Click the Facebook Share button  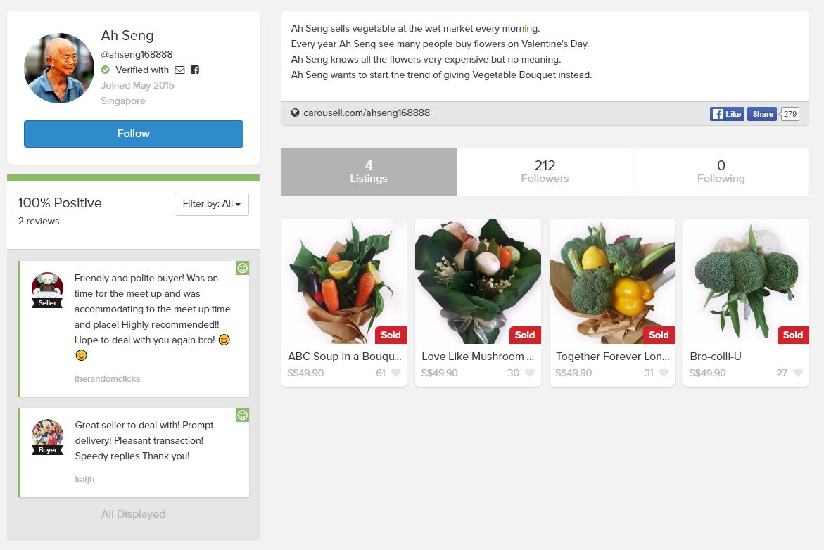(x=762, y=114)
